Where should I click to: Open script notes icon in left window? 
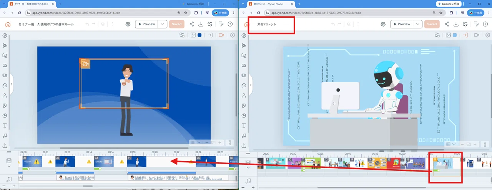(x=221, y=24)
